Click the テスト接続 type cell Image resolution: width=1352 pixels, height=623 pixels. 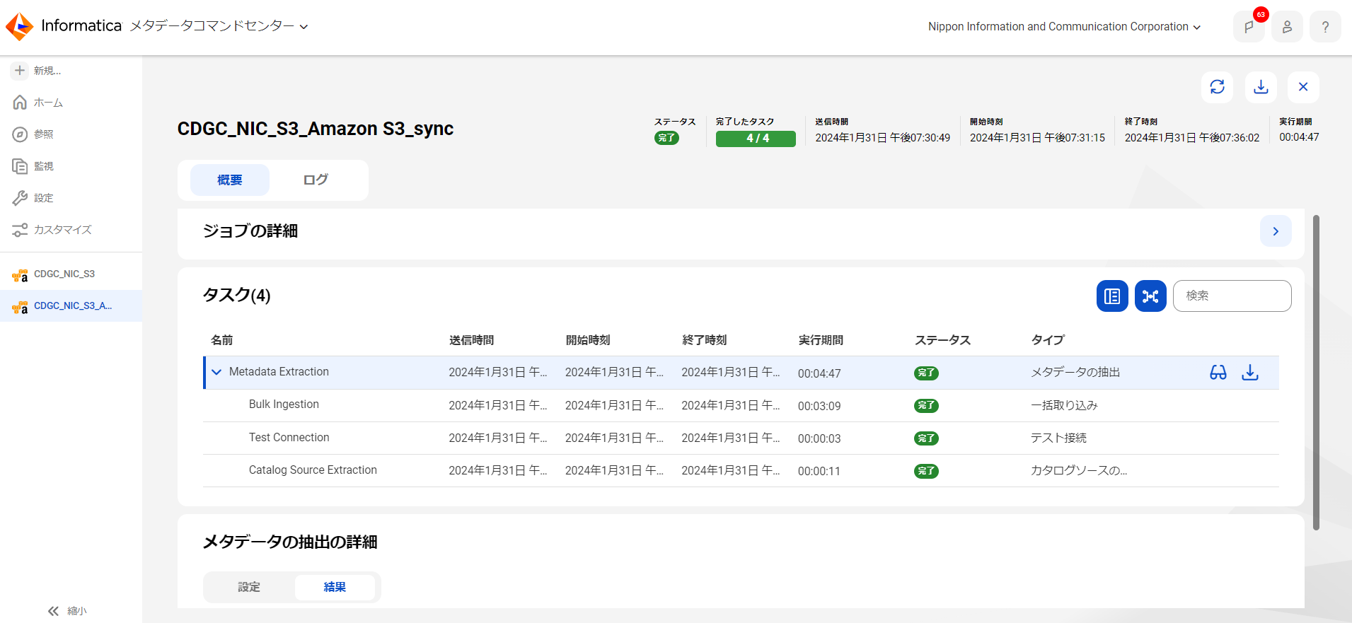[1058, 438]
